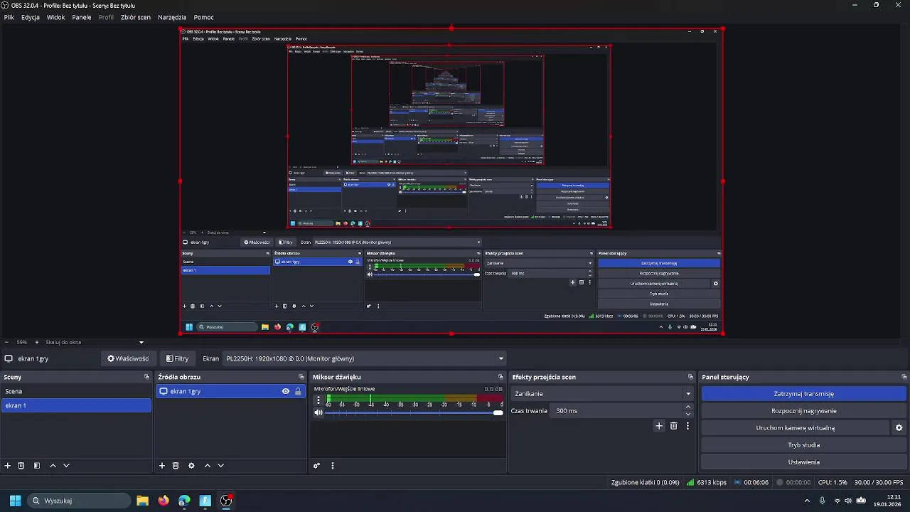The image size is (910, 512).
Task: Open the Plik menu
Action: tap(9, 17)
